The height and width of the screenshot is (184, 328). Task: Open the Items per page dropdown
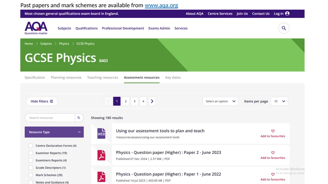[279, 101]
